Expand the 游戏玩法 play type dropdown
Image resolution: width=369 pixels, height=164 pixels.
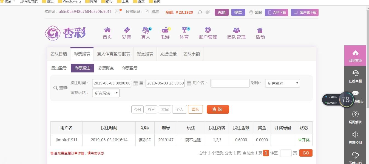[x=106, y=93]
